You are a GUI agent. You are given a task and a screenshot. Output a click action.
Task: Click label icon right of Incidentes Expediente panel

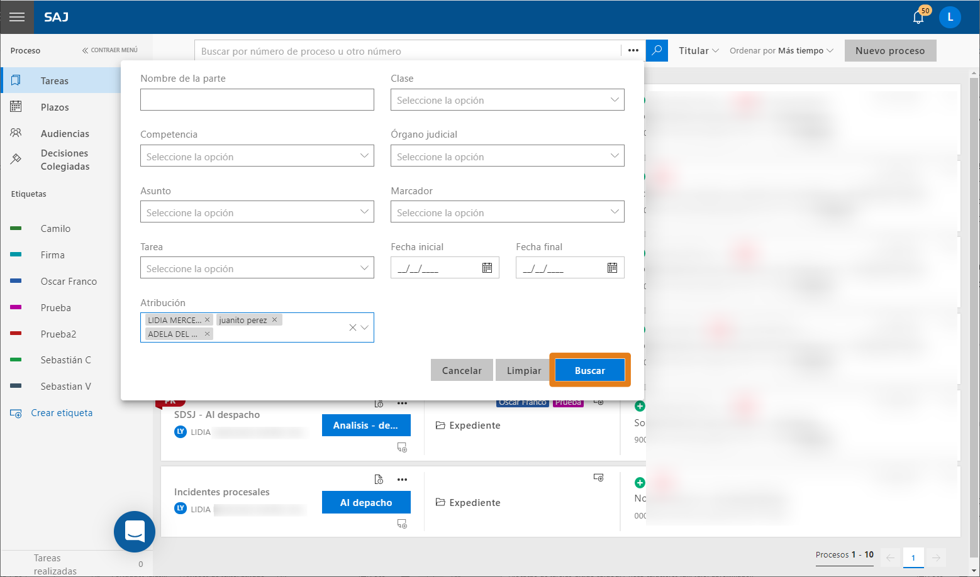click(x=599, y=478)
